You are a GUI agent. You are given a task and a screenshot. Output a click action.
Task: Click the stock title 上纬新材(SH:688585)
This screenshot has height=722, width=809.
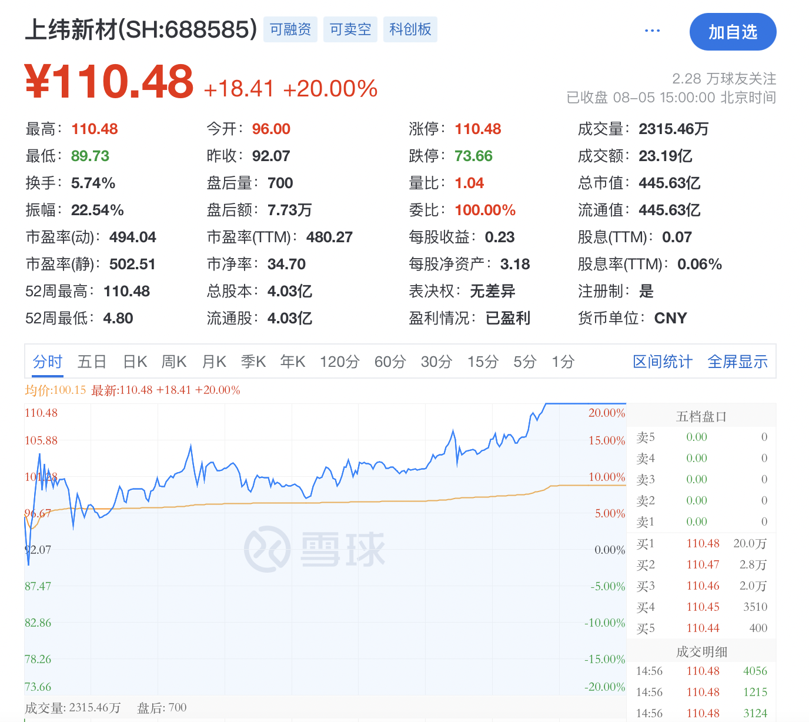pos(141,29)
